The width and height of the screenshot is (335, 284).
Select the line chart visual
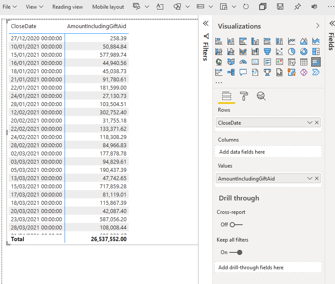292,41
